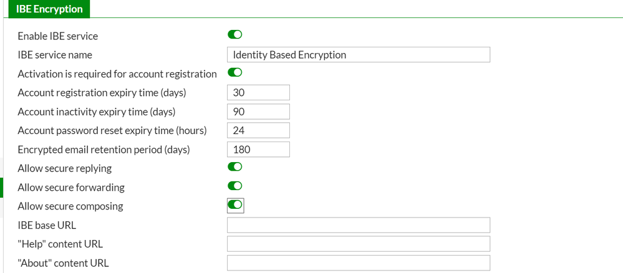
Task: Click the "Allow secure composing" label text
Action: (x=70, y=206)
